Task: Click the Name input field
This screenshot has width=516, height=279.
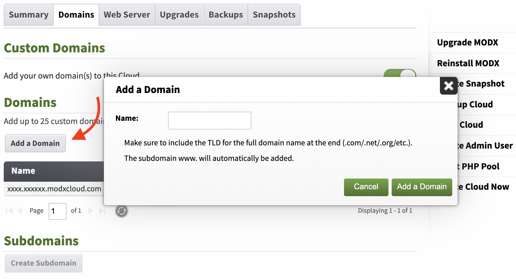Action: point(210,121)
